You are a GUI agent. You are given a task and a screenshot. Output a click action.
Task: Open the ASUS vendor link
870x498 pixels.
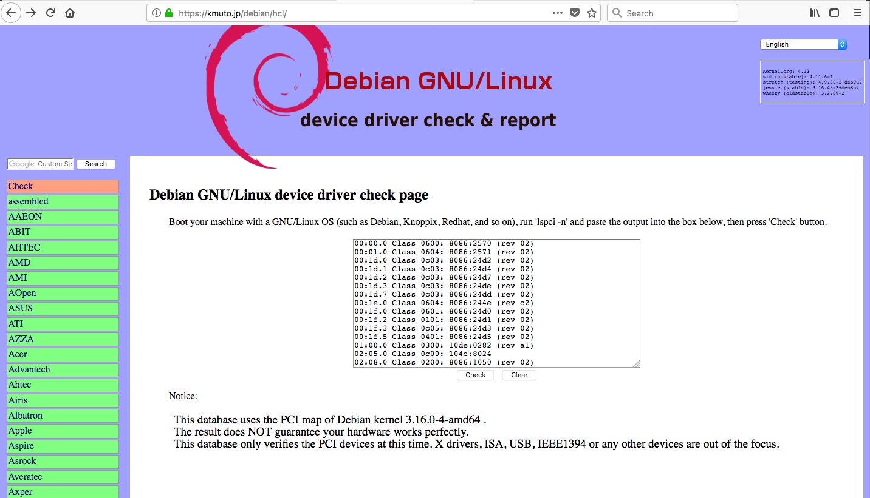63,308
